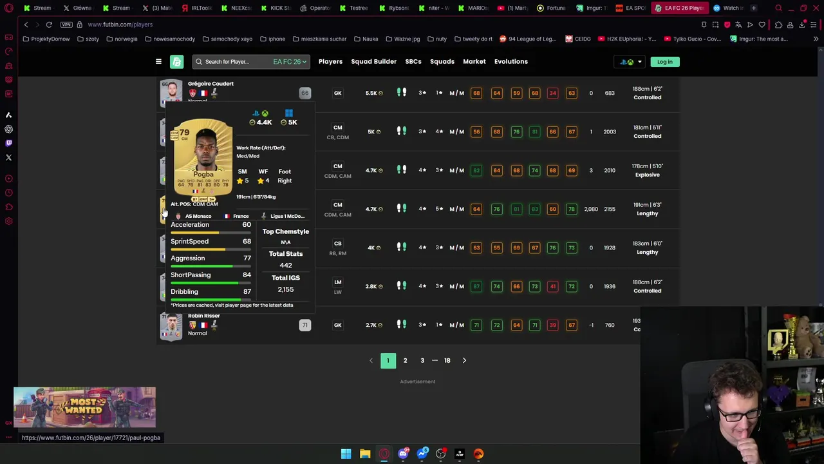Open browser downloads icon
824x464 pixels.
(802, 24)
